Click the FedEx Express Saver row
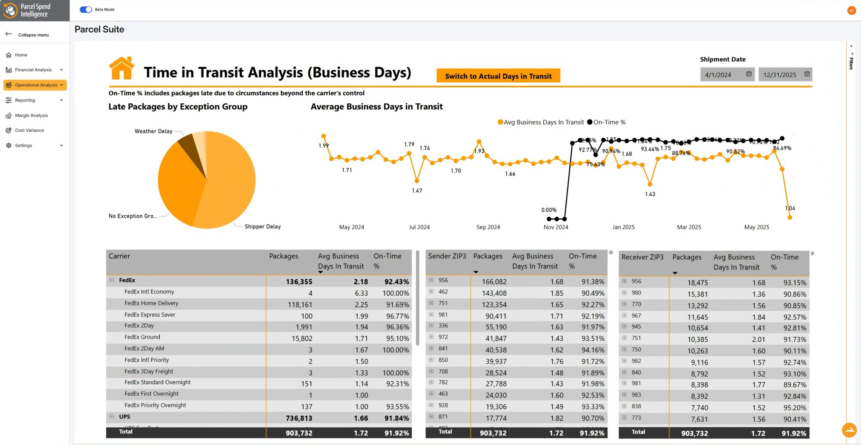Image resolution: width=861 pixels, height=445 pixels. tap(259, 315)
